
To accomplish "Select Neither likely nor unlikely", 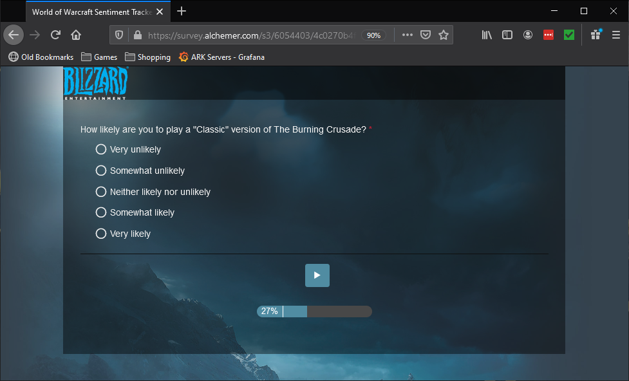I will (x=101, y=192).
